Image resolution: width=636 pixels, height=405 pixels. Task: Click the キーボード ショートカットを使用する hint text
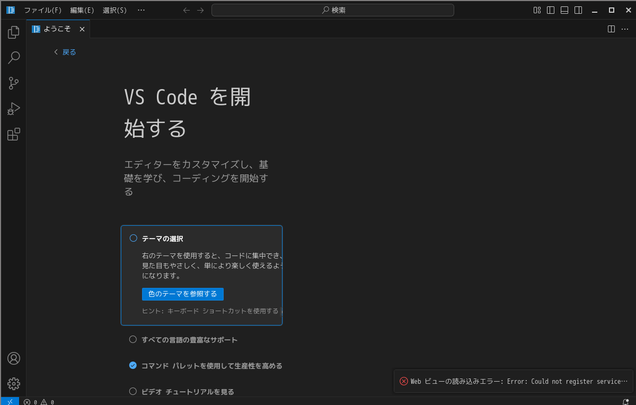click(x=223, y=311)
